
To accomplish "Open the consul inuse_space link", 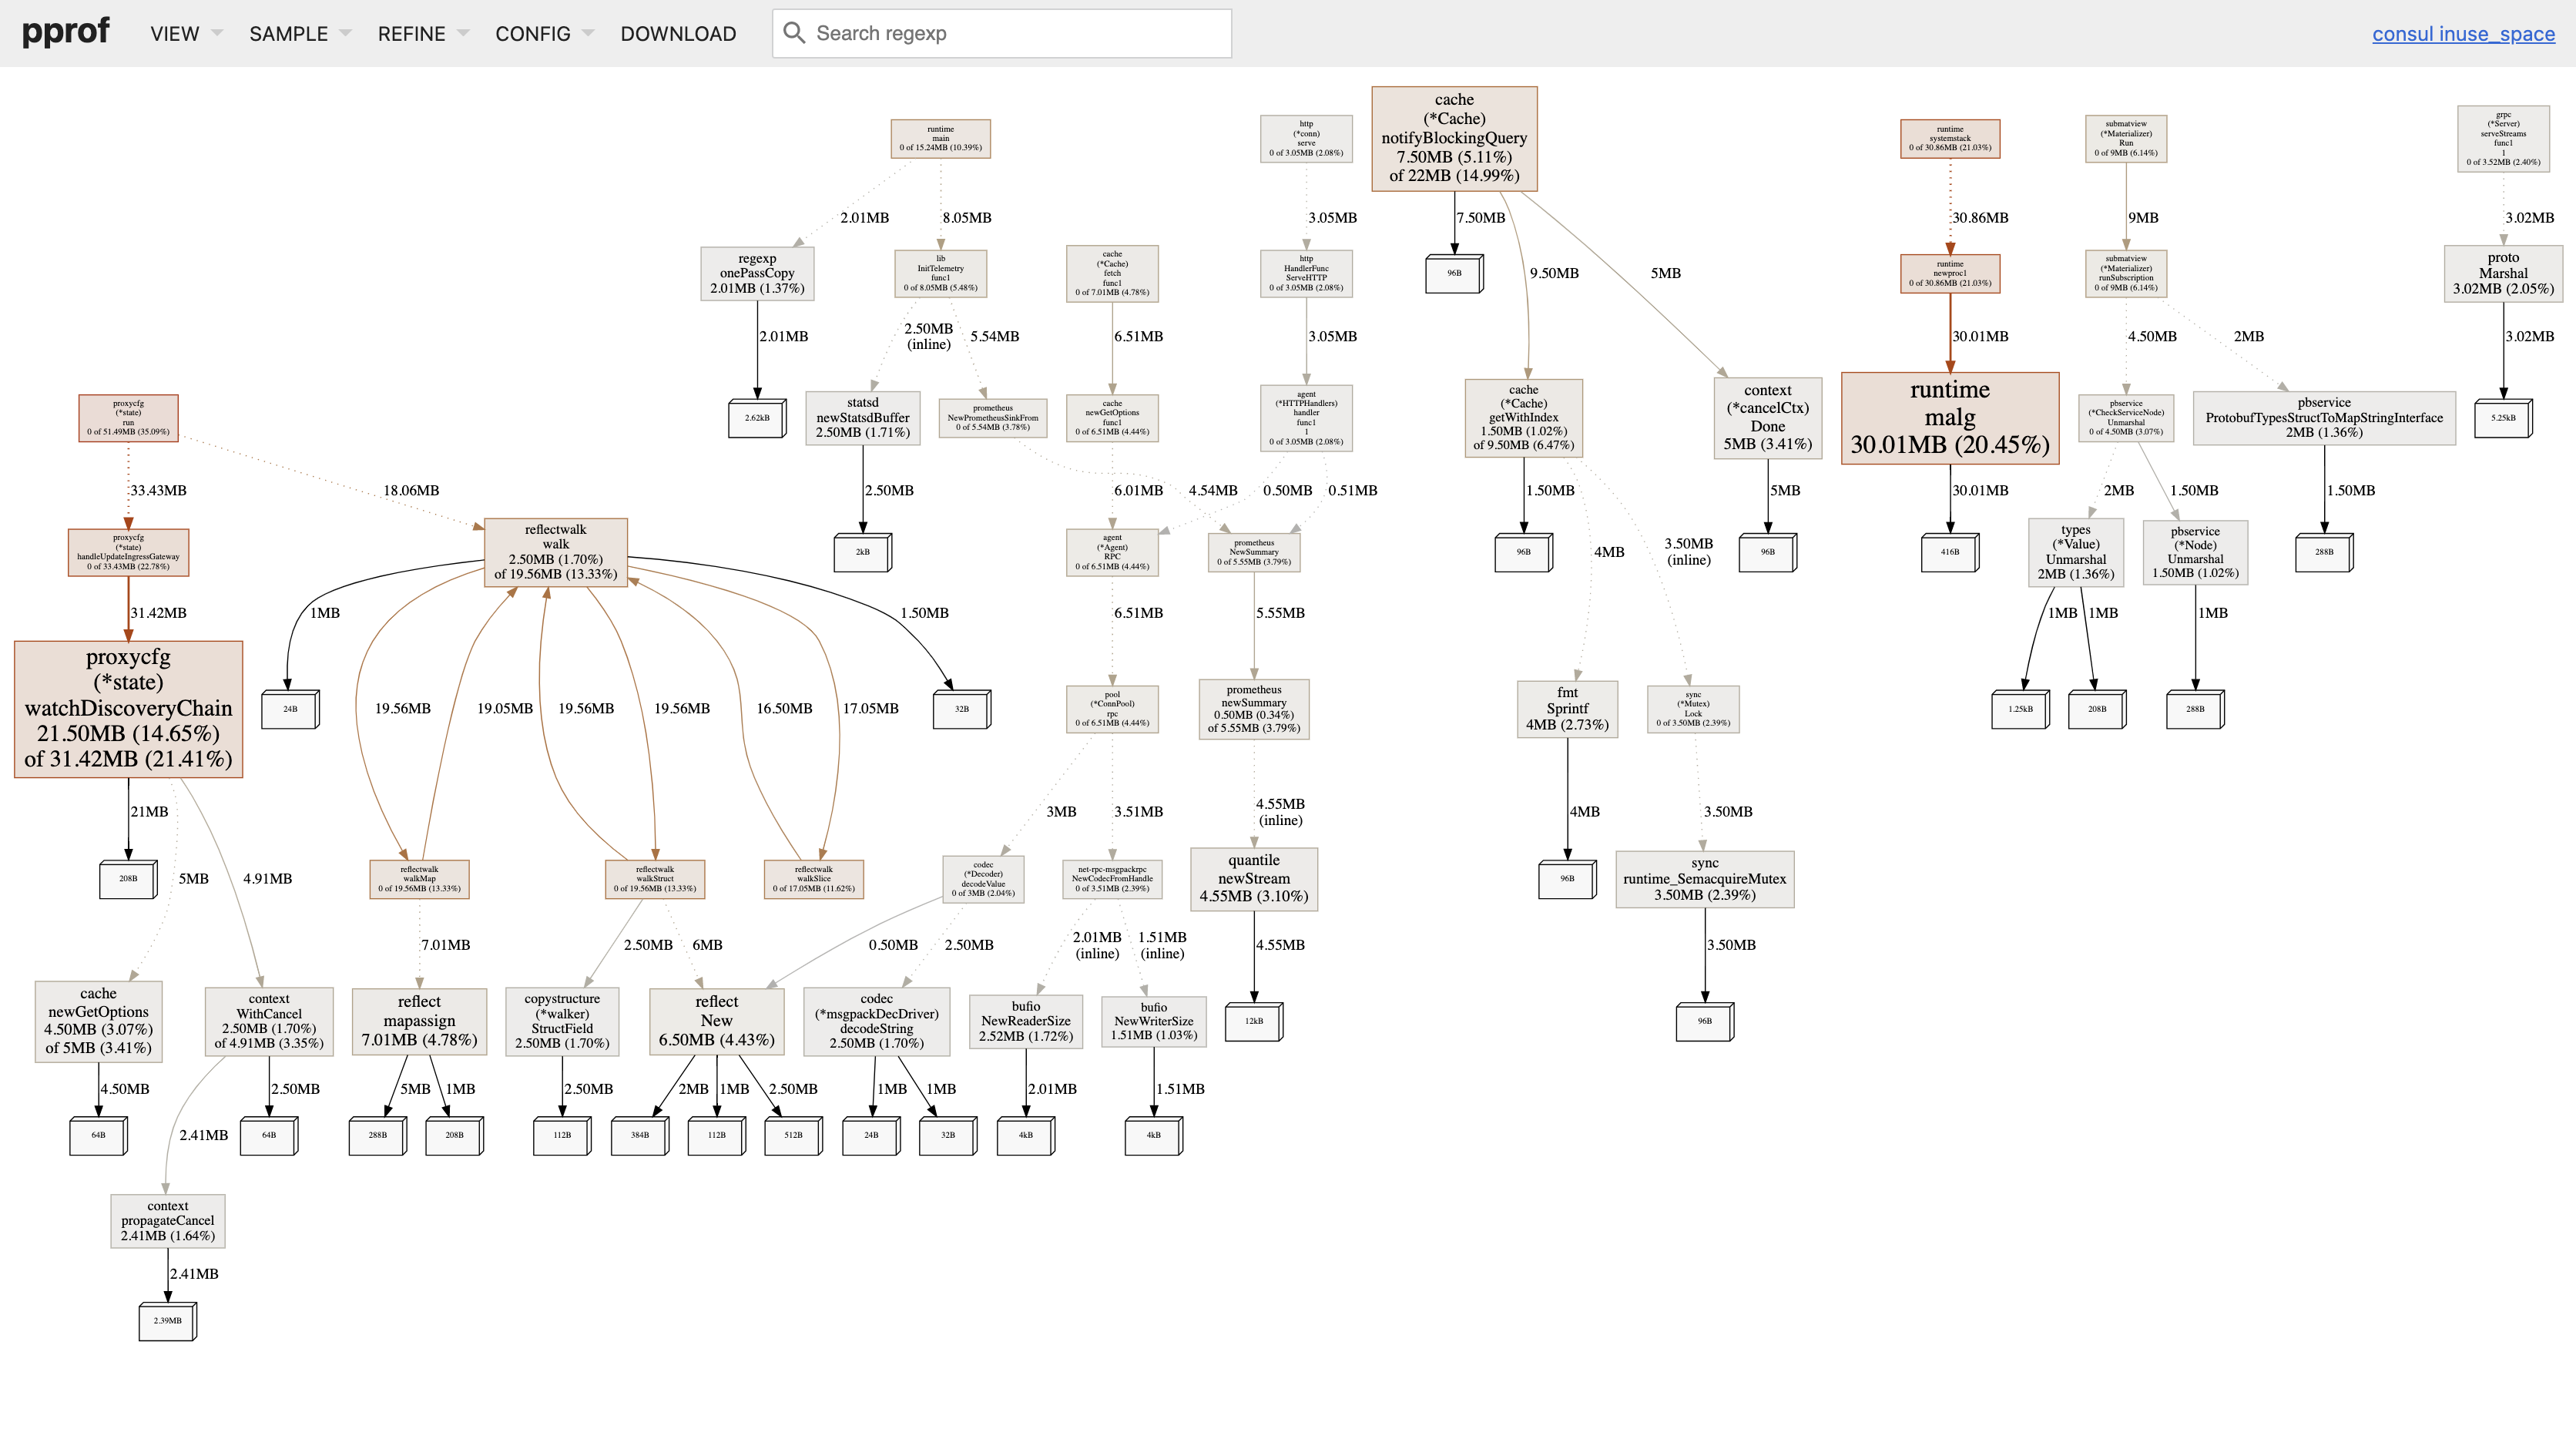I will (2463, 34).
